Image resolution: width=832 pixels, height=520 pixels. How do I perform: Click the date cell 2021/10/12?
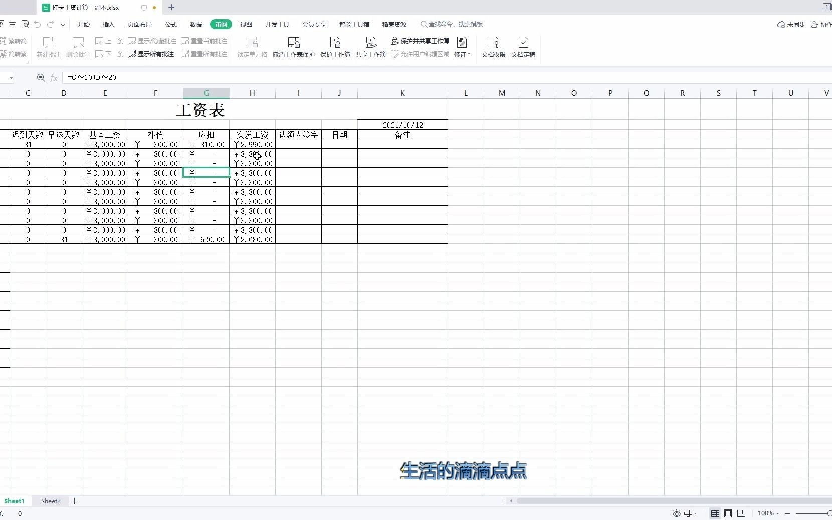(x=402, y=125)
